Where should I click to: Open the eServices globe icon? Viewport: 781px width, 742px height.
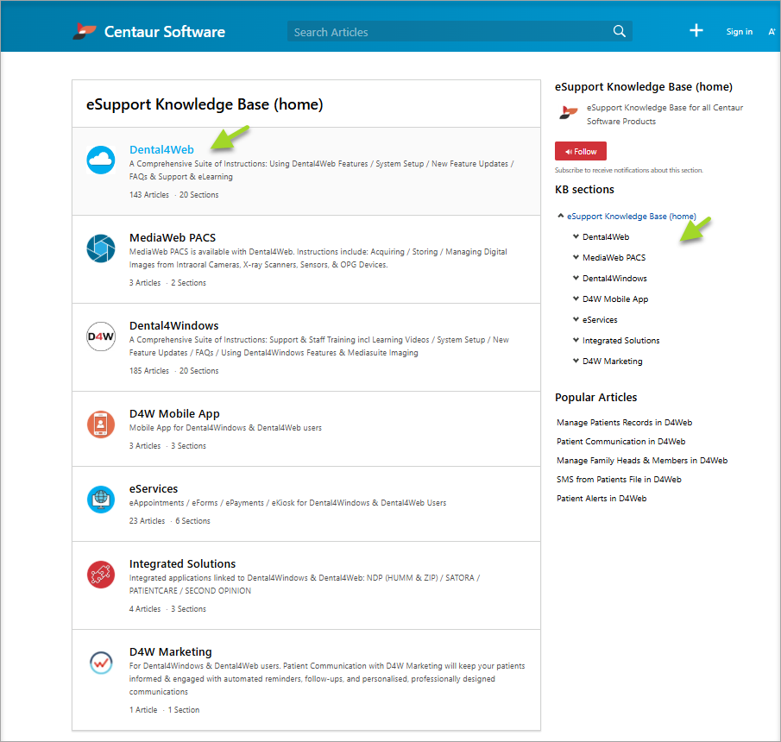point(101,499)
